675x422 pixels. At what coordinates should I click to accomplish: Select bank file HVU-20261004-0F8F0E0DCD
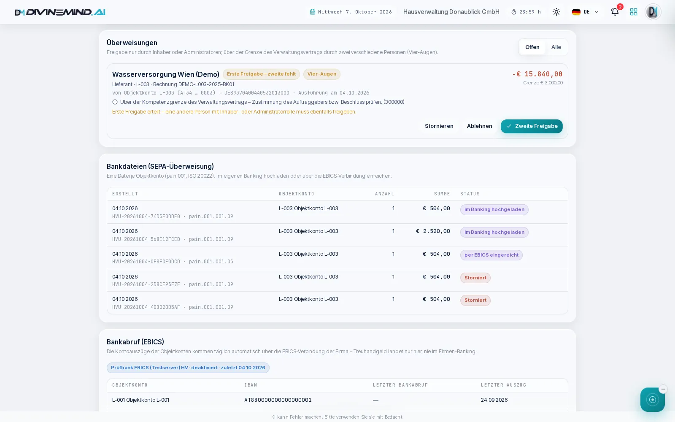click(x=337, y=258)
